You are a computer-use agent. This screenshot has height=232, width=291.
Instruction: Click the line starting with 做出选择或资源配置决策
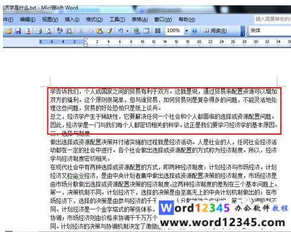[164, 142]
